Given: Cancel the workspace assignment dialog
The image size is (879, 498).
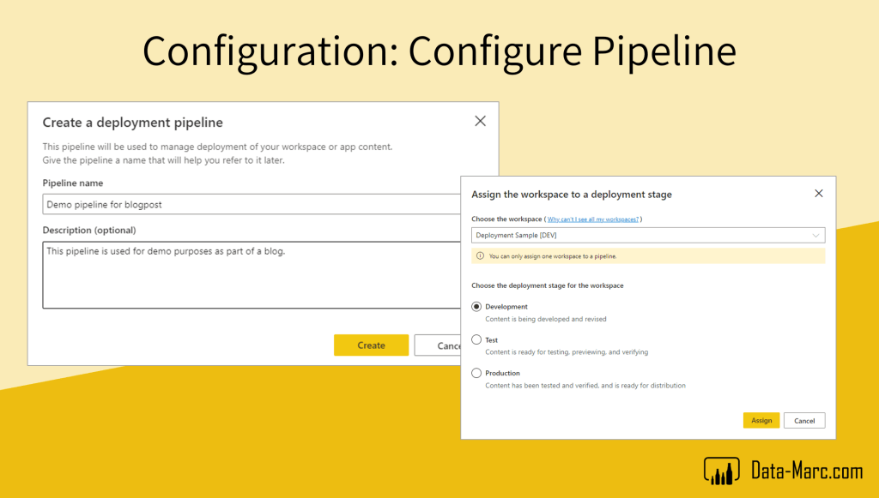Looking at the screenshot, I should [x=804, y=421].
